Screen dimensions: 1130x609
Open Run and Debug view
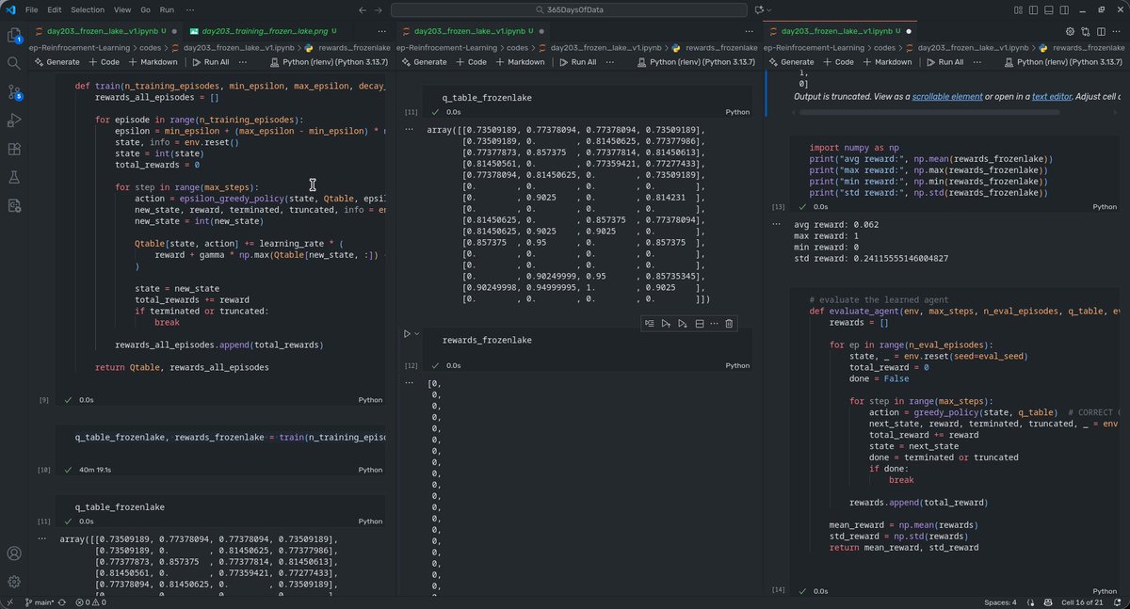click(x=14, y=120)
